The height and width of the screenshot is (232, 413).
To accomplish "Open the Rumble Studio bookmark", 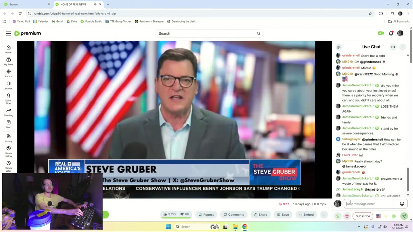I will 91,22.
